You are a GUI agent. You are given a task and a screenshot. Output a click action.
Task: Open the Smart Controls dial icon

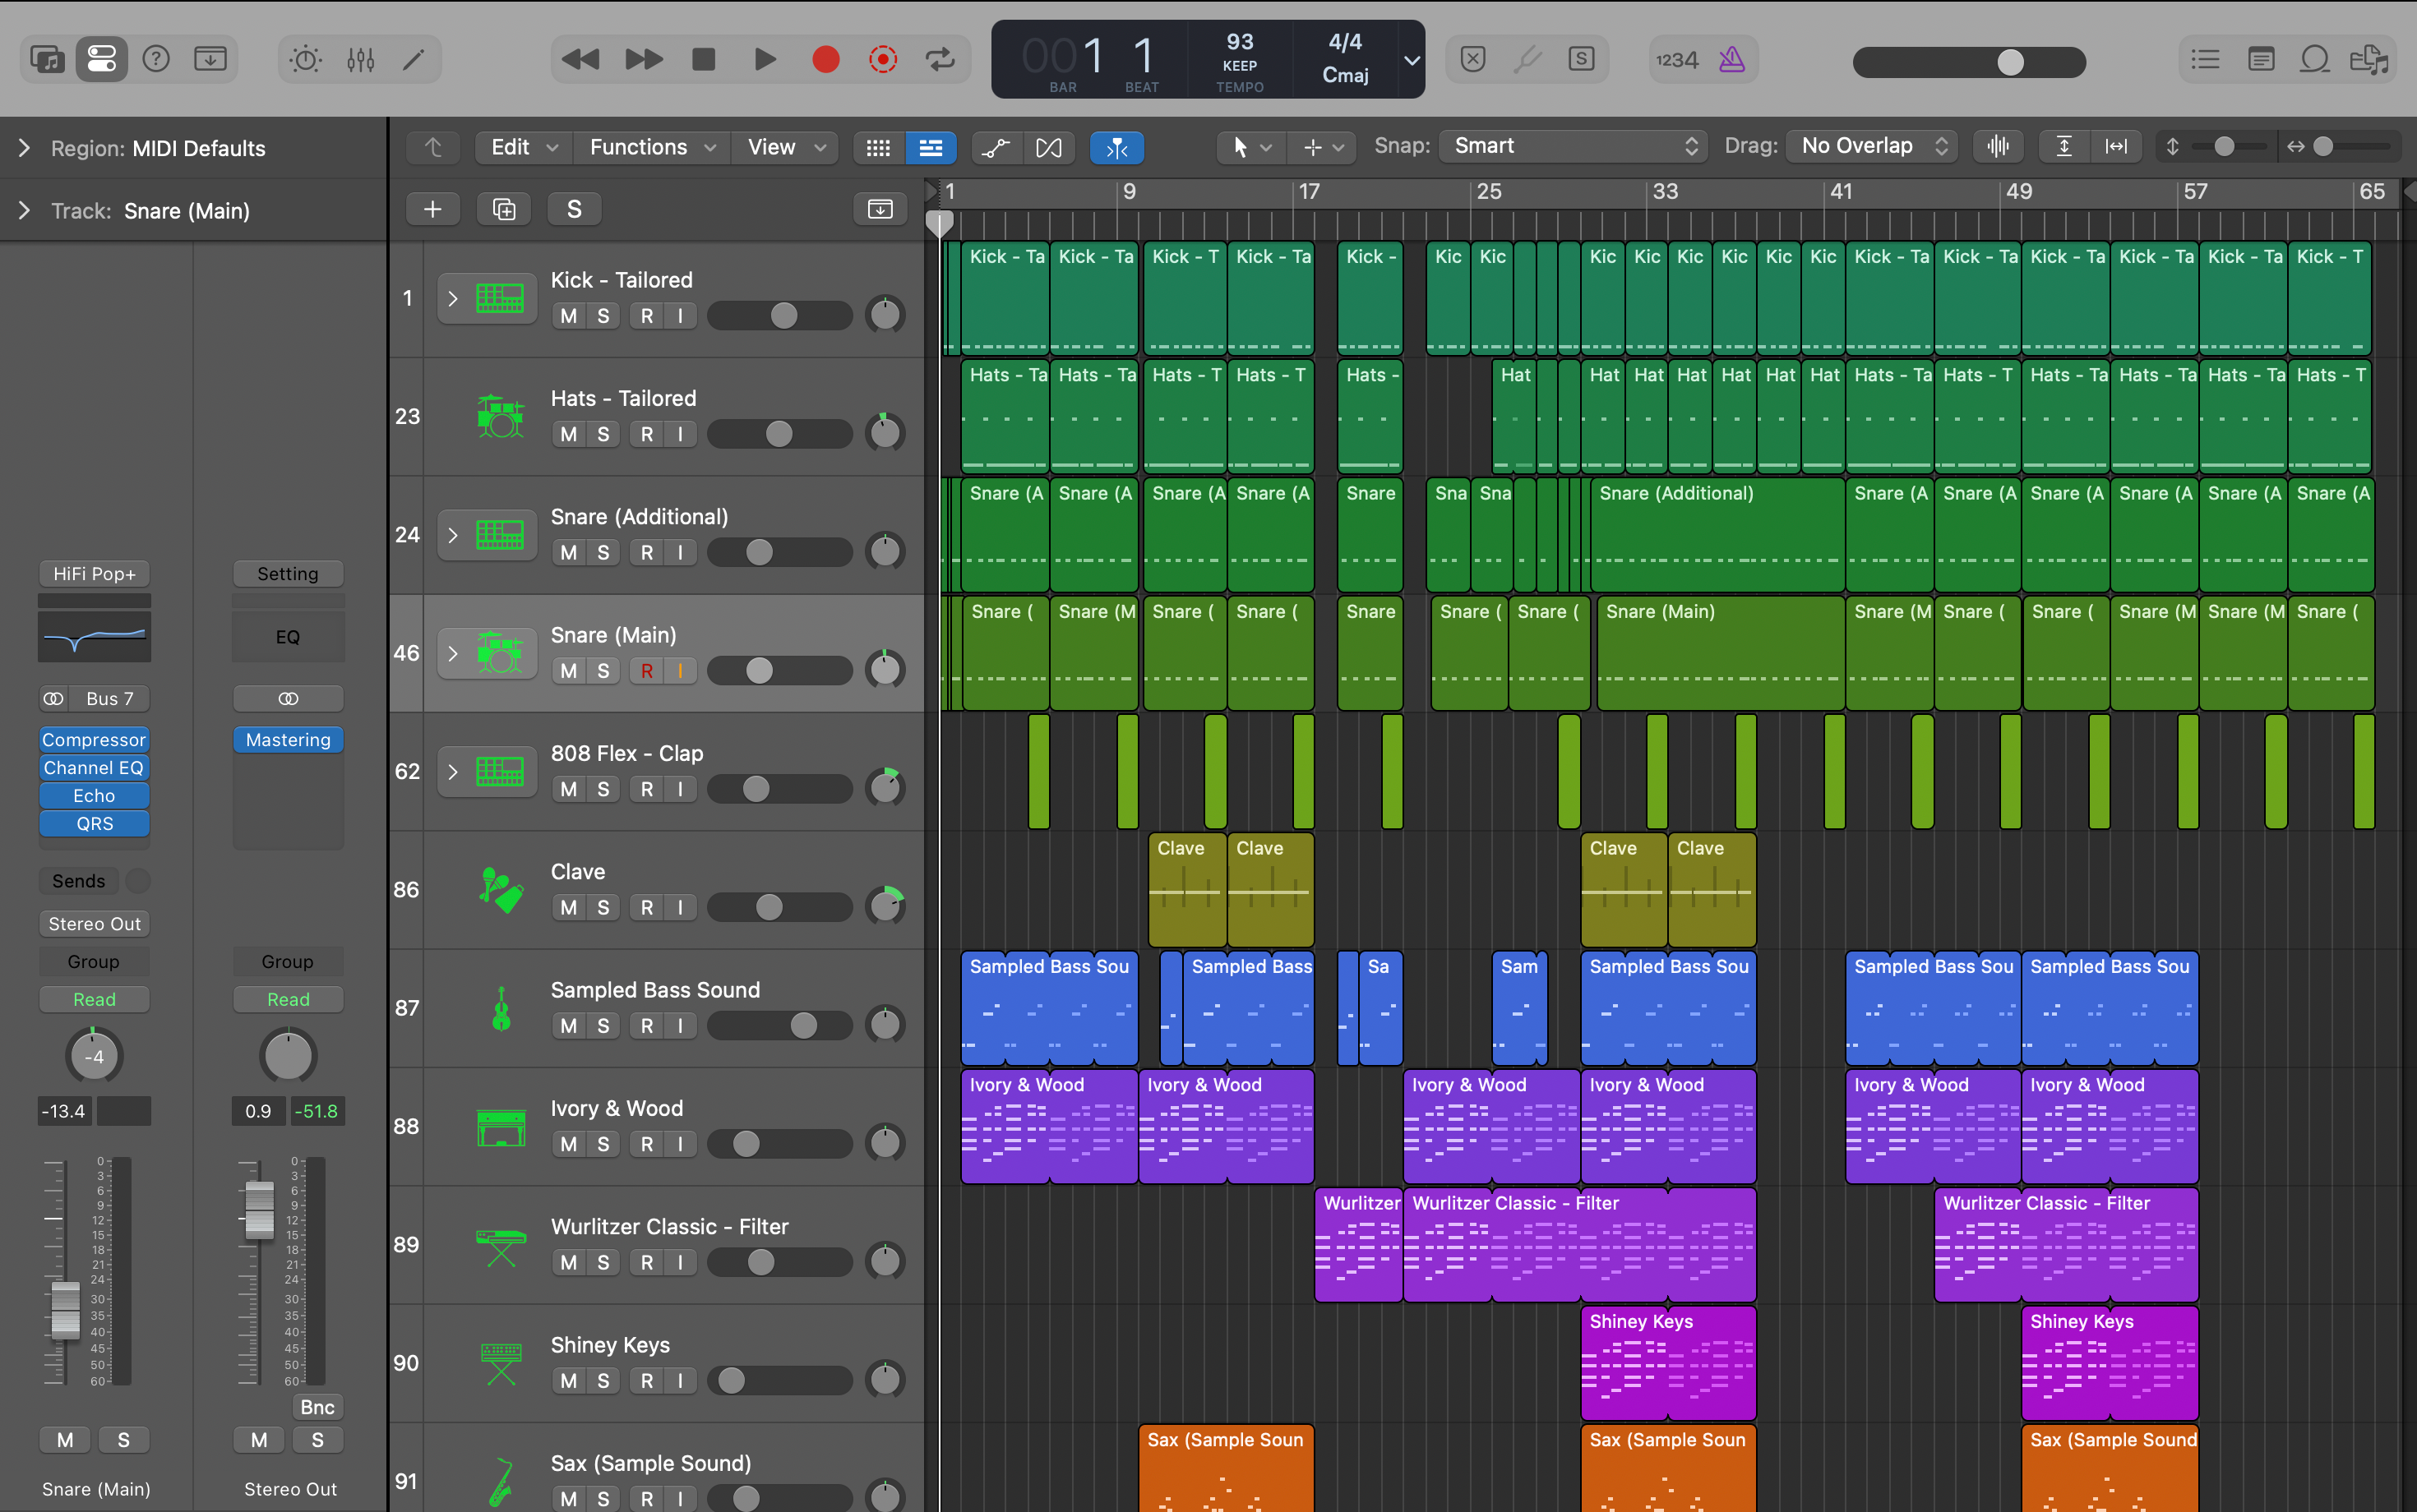(x=305, y=60)
